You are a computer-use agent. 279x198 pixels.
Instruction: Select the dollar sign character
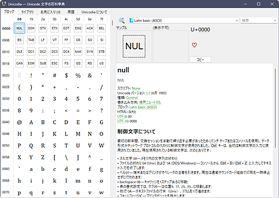click(x=66, y=75)
